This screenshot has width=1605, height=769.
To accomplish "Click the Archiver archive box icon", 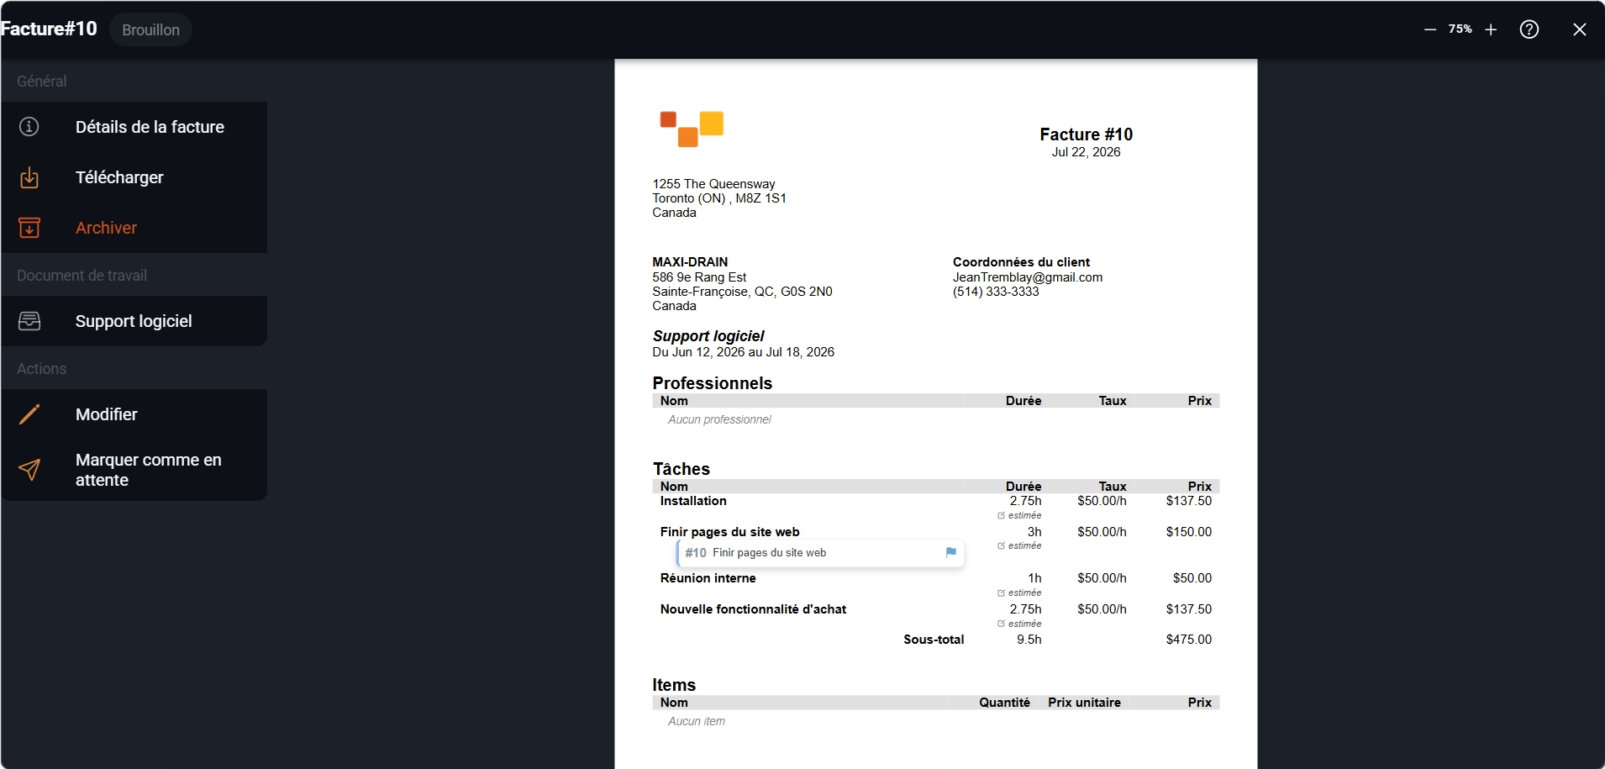I will [x=29, y=228].
